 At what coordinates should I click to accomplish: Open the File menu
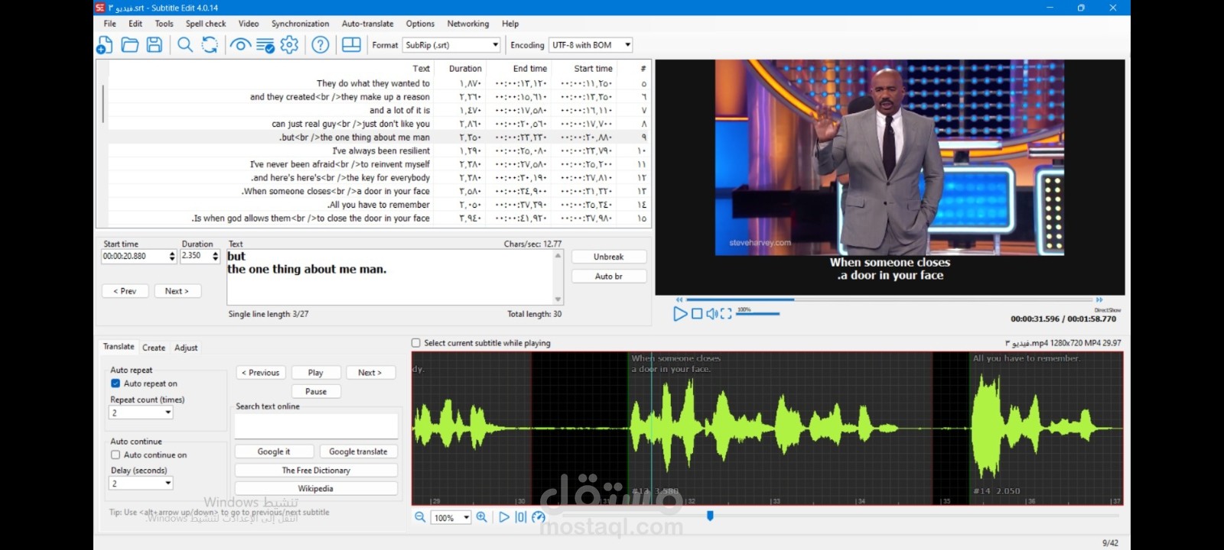coord(110,24)
